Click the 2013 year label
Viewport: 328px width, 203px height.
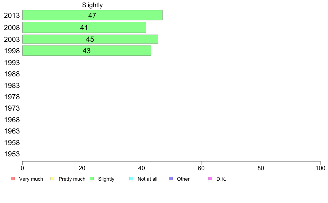click(12, 15)
